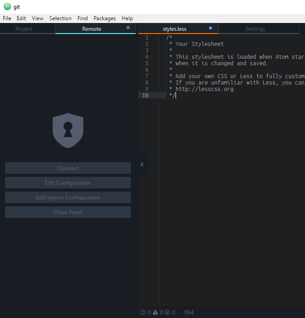Open the Edit menu
The image size is (305, 318).
tap(21, 18)
